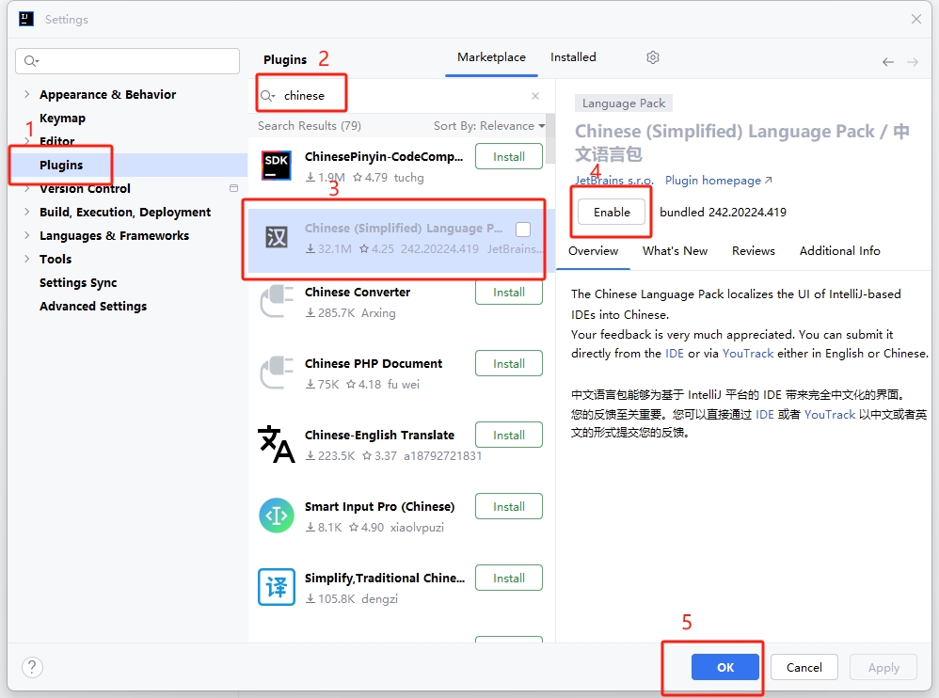Install ChinesePinyin-CodeCompletion plugin
The height and width of the screenshot is (698, 939).
click(x=509, y=157)
